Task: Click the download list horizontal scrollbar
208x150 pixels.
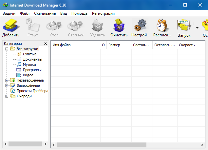Action: click(x=102, y=144)
